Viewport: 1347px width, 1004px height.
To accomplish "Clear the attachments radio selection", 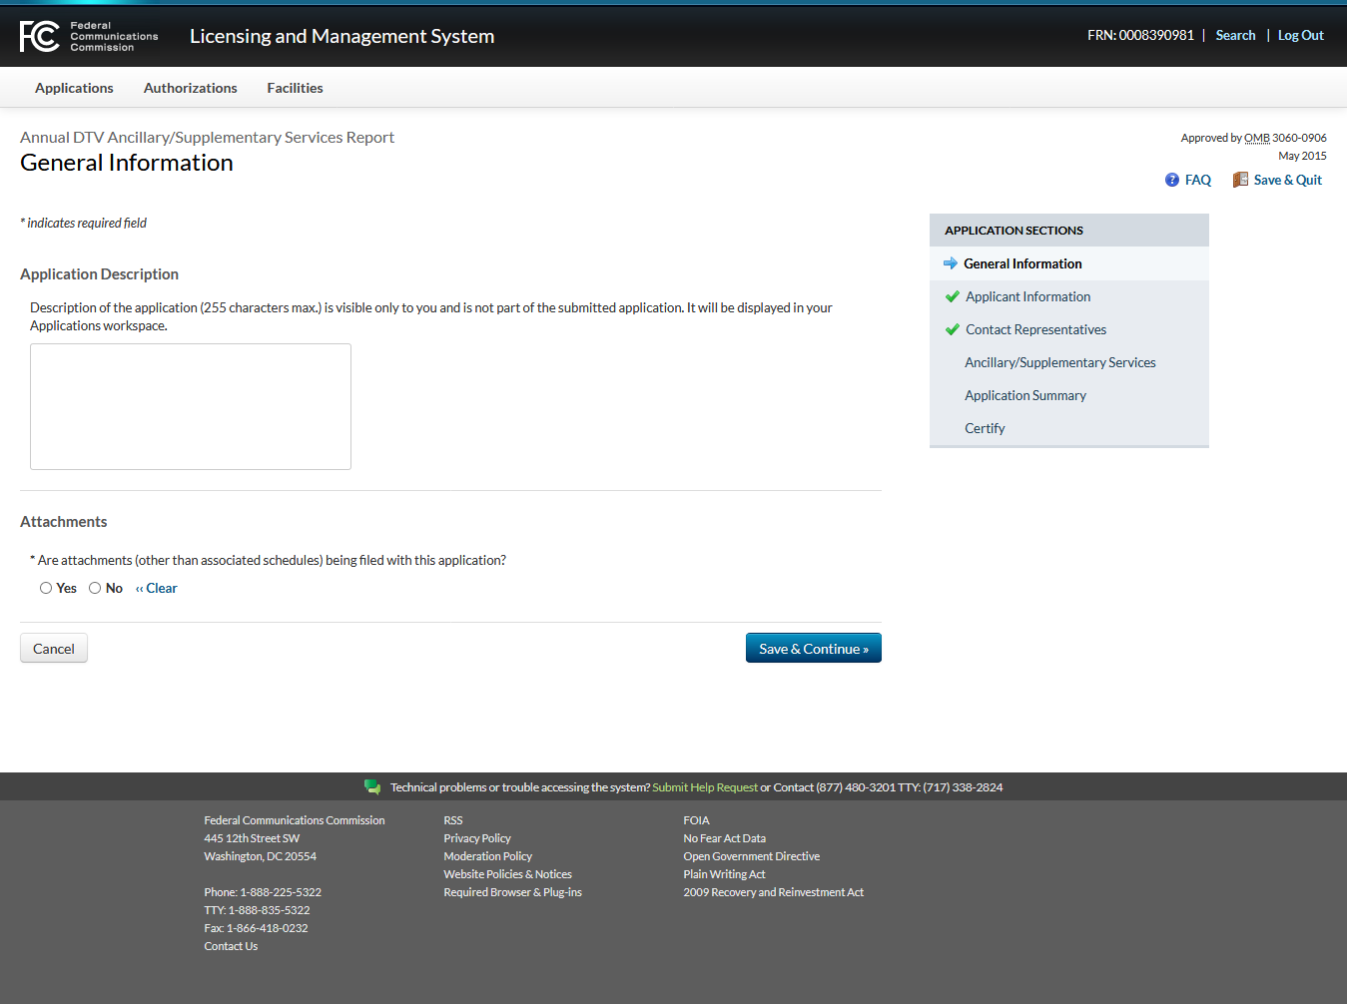I will 157,588.
